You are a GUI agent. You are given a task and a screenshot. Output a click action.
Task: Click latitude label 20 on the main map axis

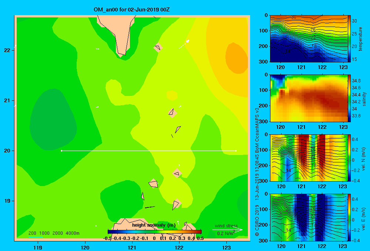click(7, 151)
